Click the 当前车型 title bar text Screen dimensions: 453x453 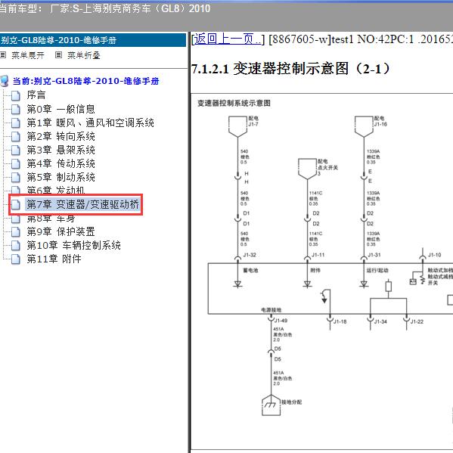coord(105,8)
